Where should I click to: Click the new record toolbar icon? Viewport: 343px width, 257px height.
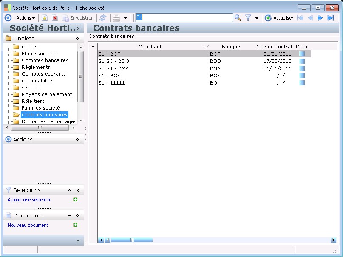pos(44,18)
